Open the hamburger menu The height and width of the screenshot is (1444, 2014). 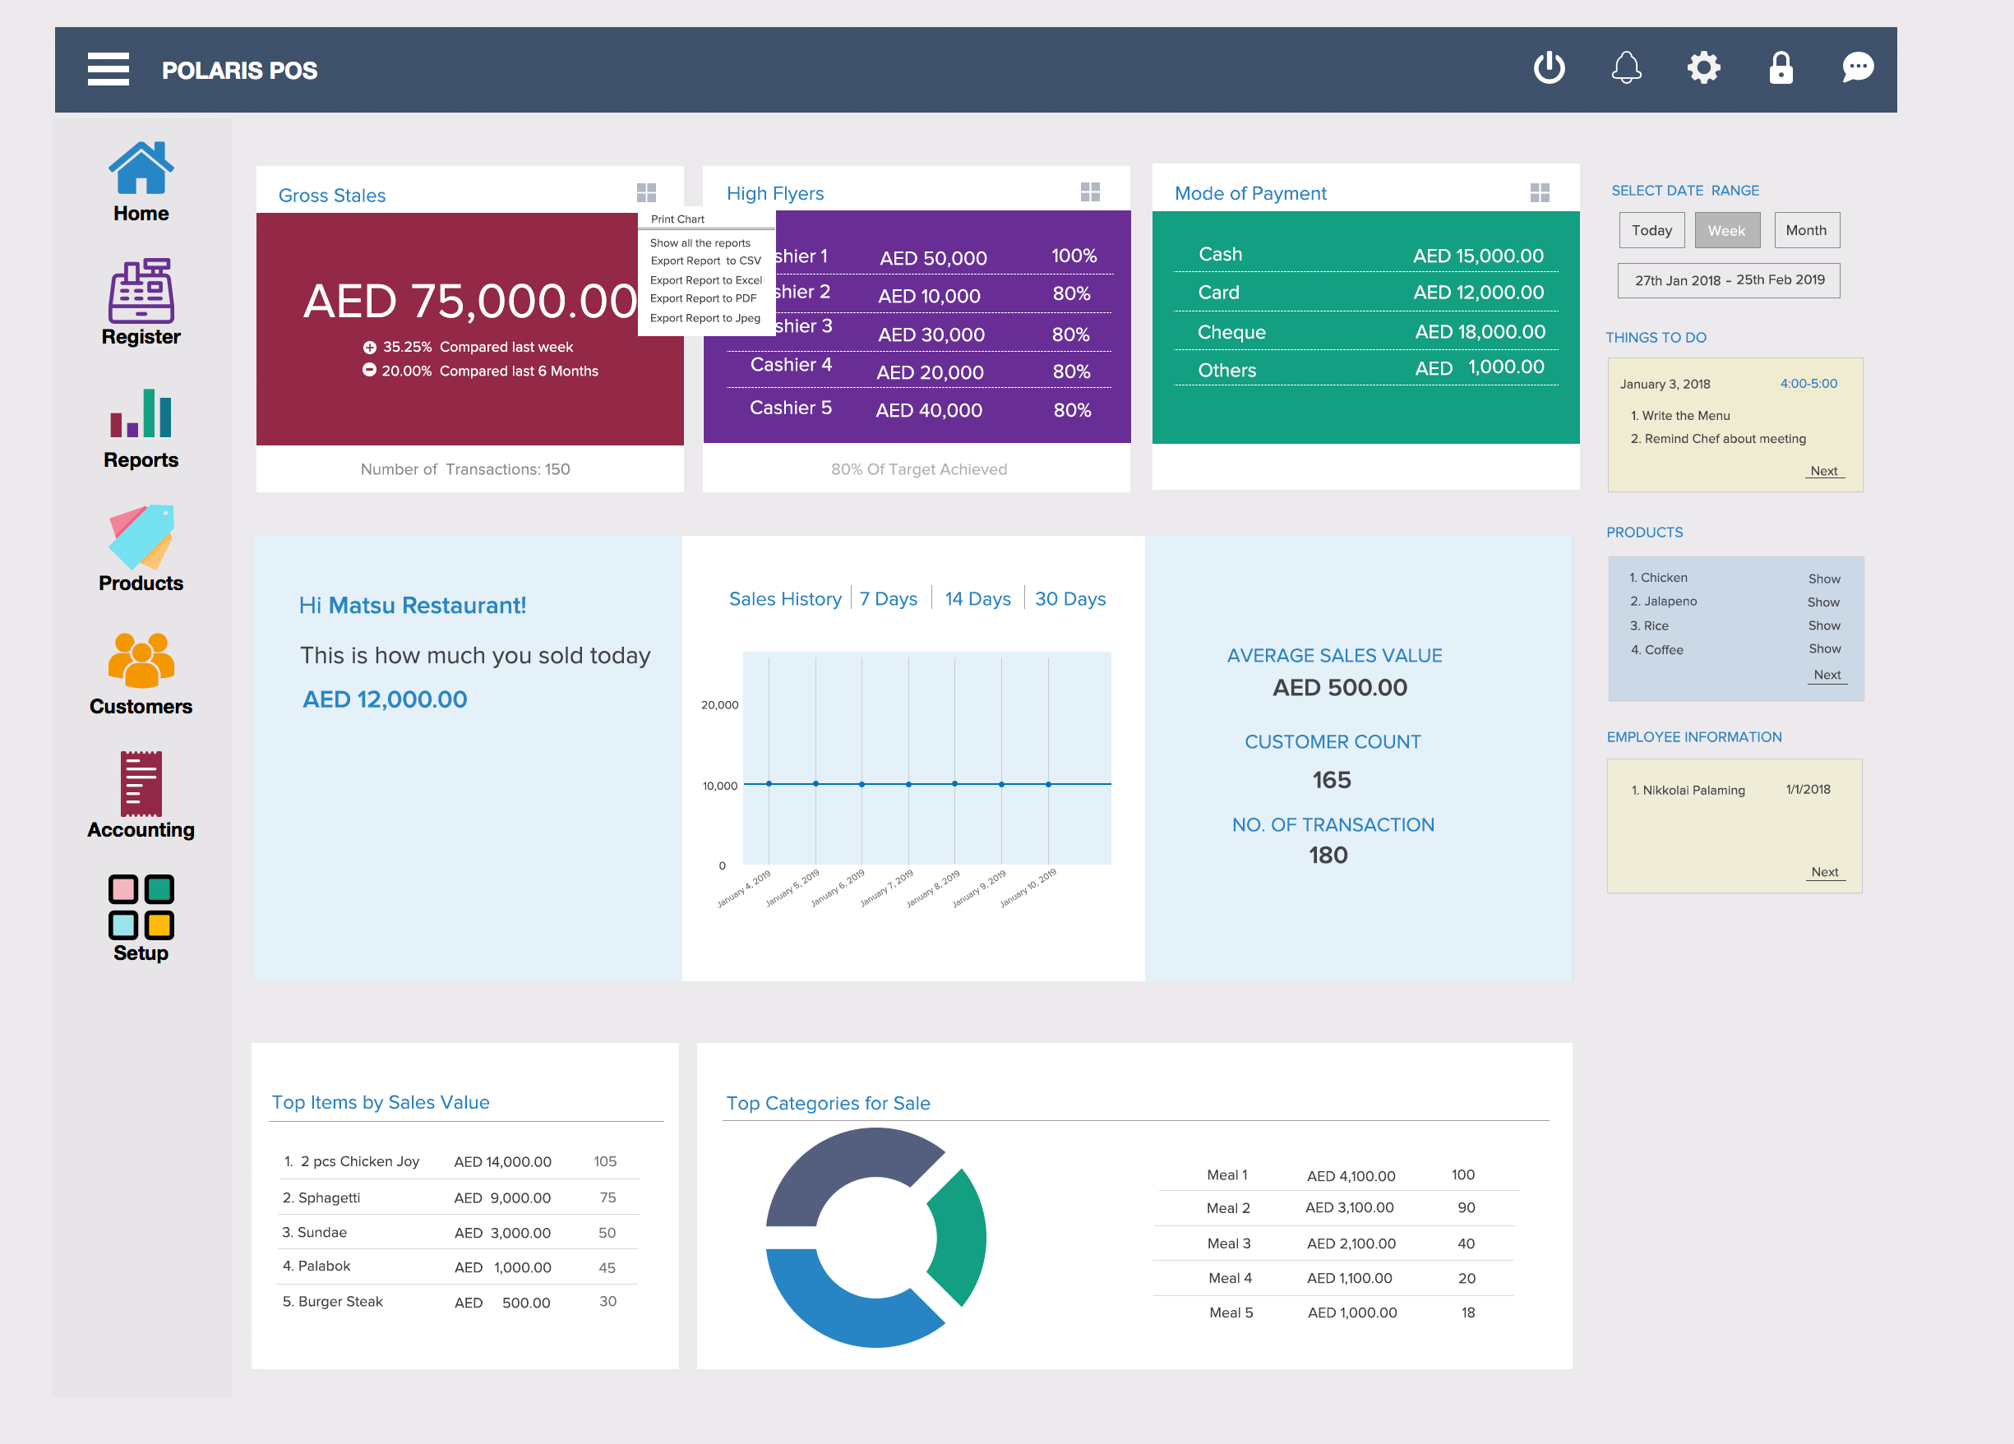click(109, 69)
